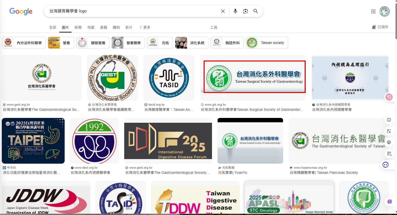Open 台灣胰臟醫學會| Taiwan Pancreas Society caption
Image resolution: width=397 pixels, height=215 pixels.
[324, 173]
